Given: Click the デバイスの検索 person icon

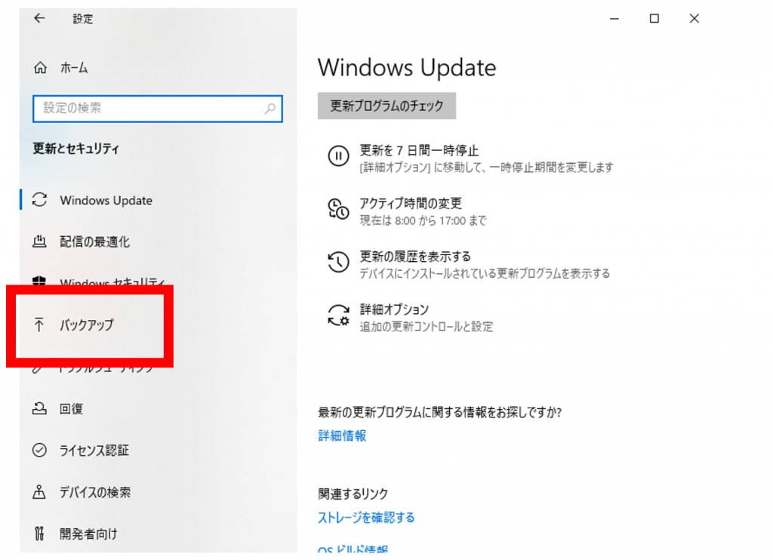Looking at the screenshot, I should (x=39, y=492).
